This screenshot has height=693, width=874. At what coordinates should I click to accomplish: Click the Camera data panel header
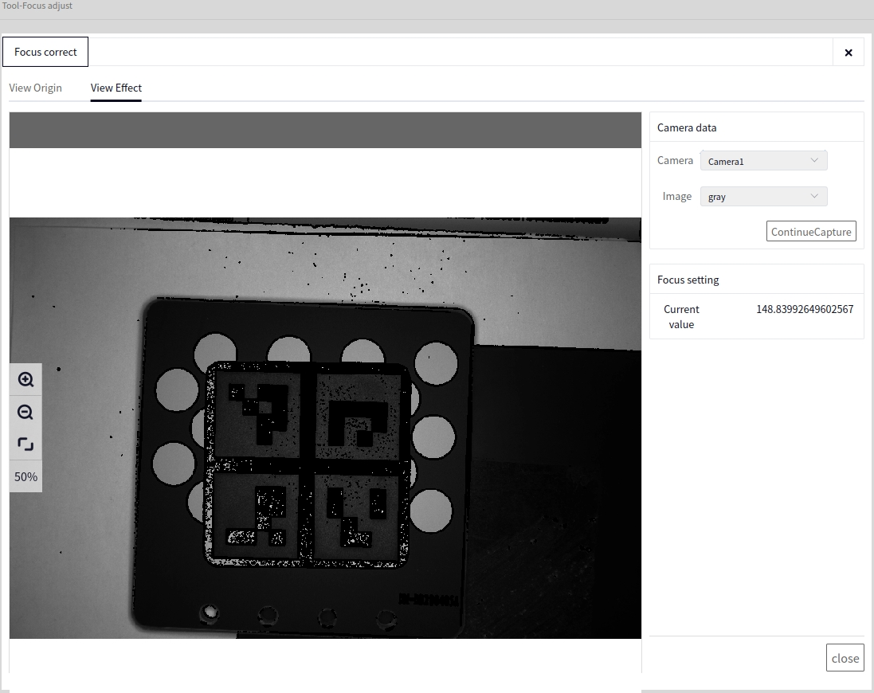pos(756,127)
